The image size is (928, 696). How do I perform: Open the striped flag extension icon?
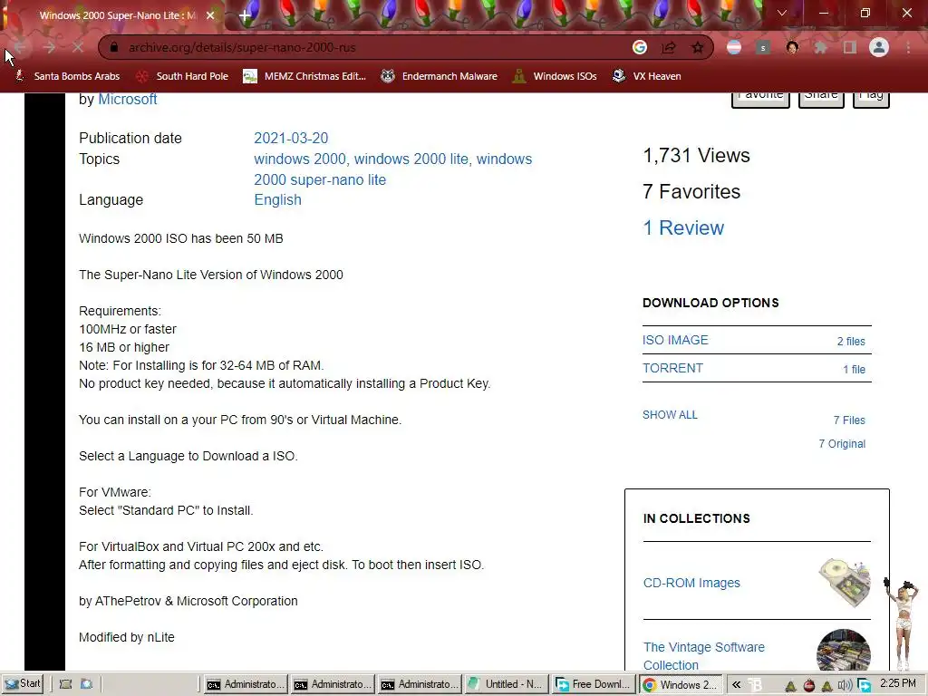click(734, 47)
